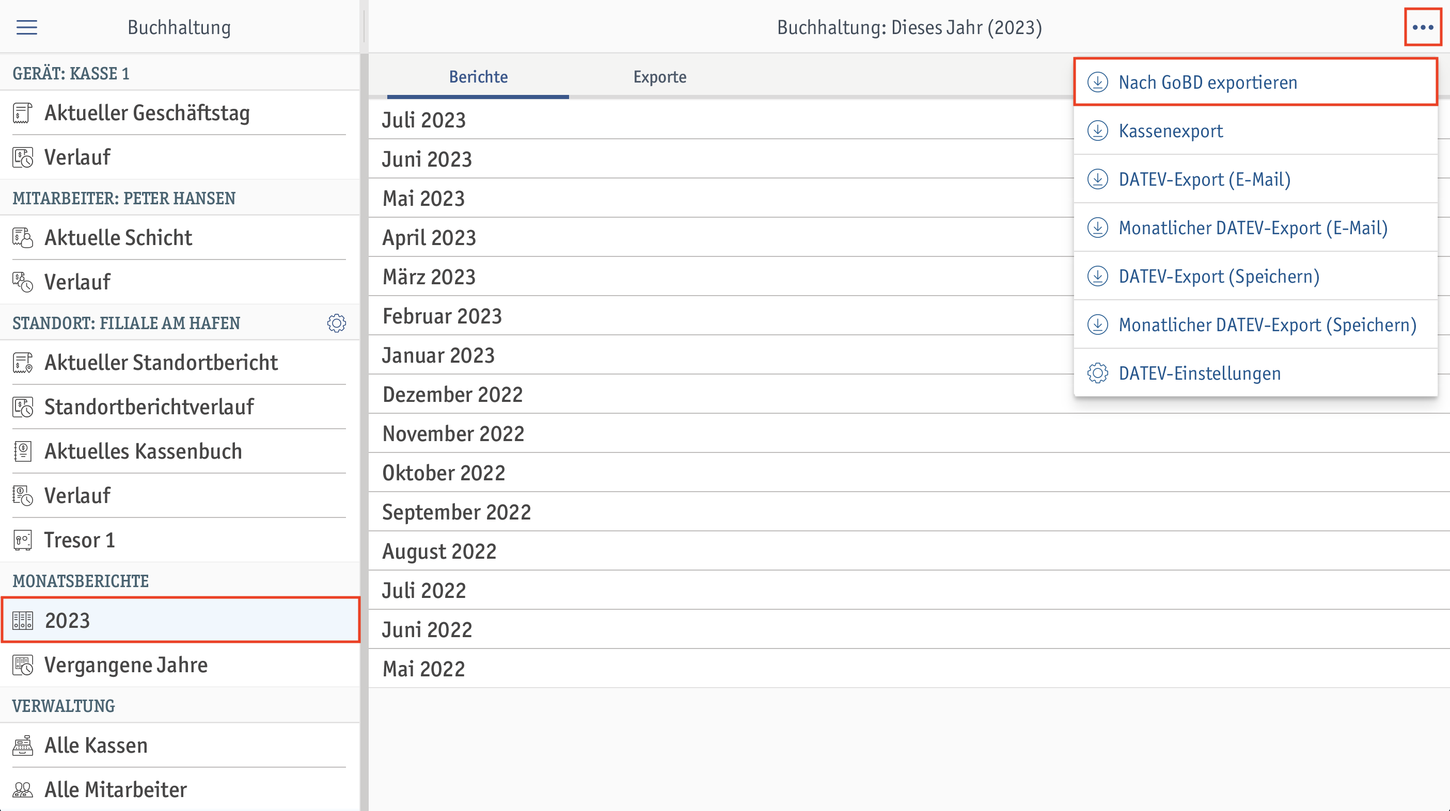Switch to the Berichte tab
1450x811 pixels.
point(478,77)
